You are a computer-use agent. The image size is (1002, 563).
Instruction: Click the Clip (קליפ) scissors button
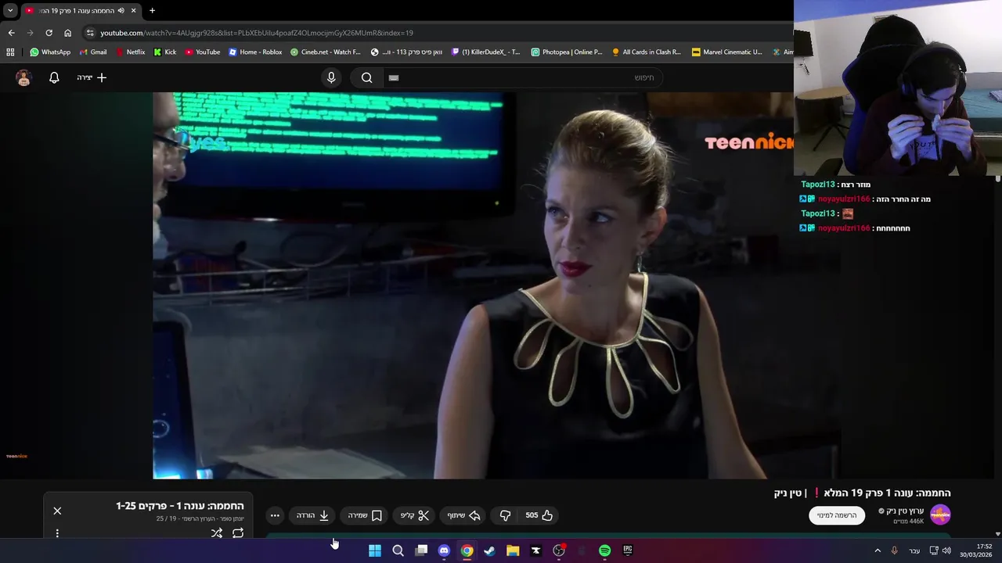[415, 515]
